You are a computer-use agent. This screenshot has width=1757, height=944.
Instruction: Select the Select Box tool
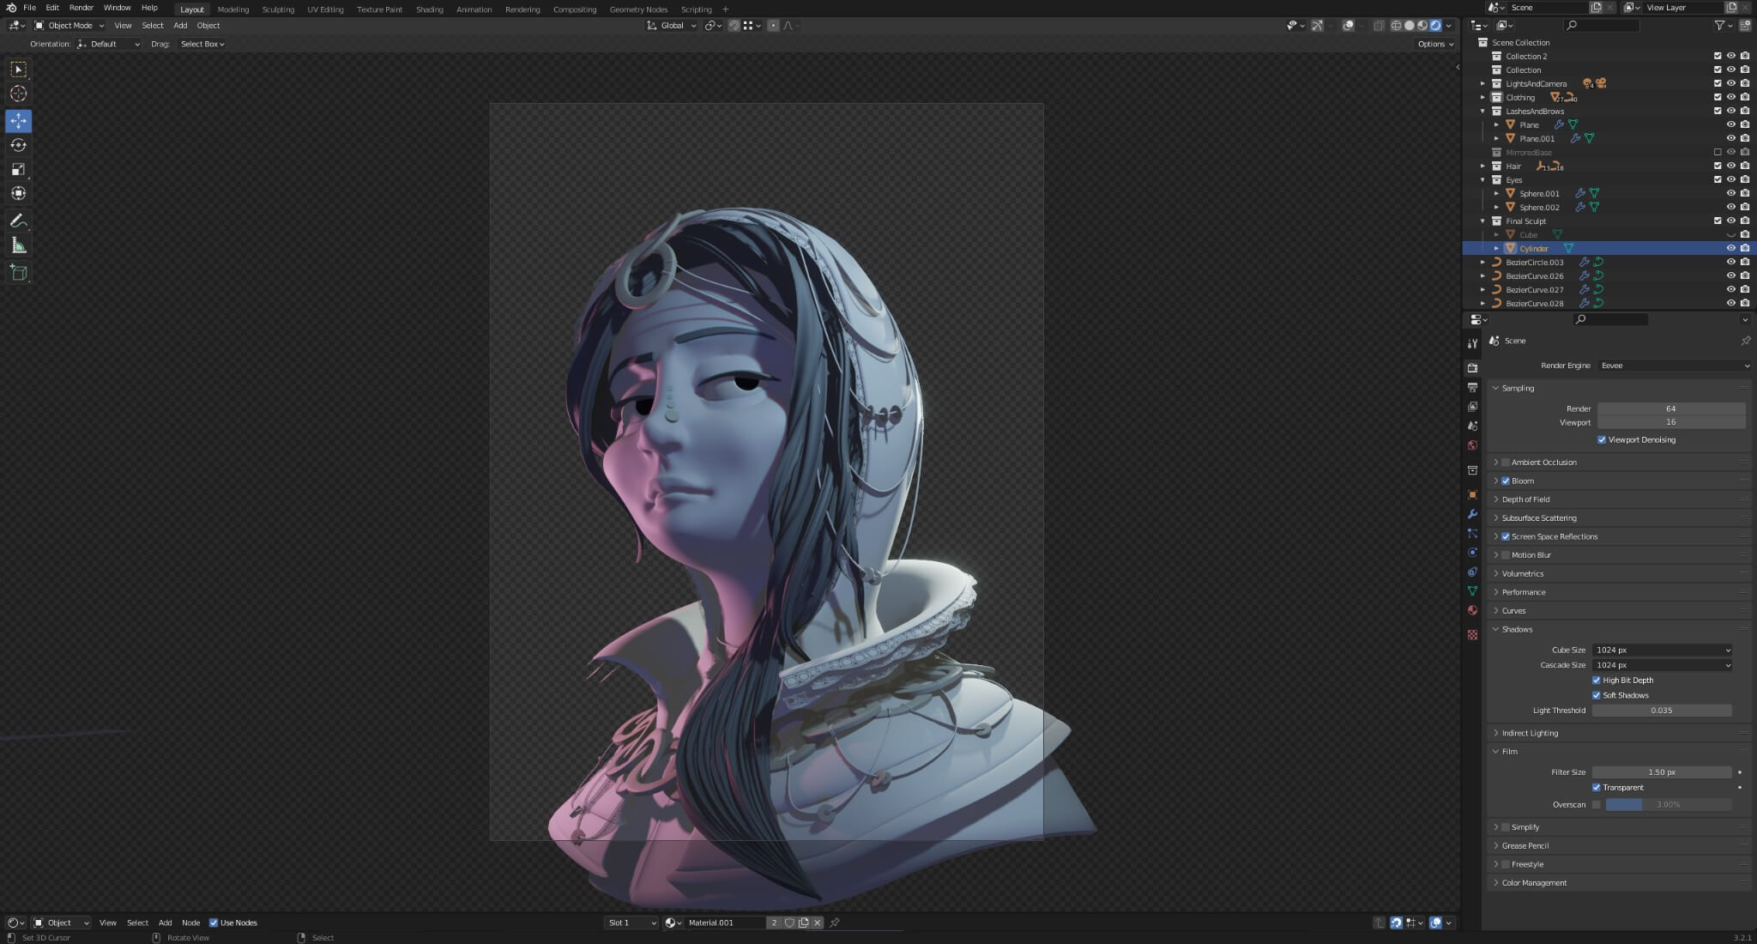click(x=18, y=70)
